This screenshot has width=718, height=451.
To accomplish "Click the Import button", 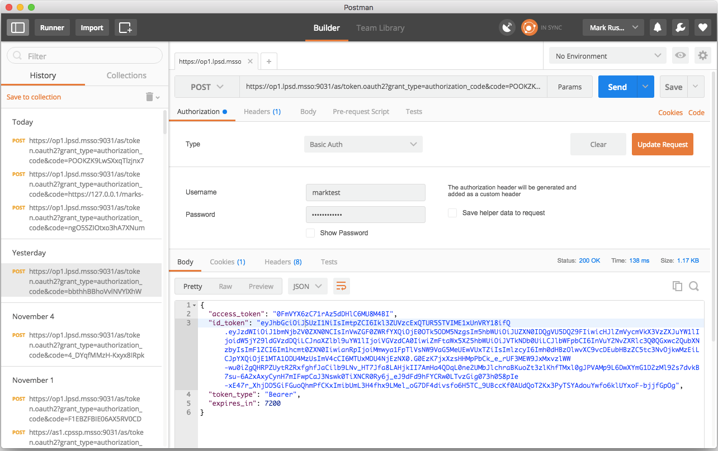I will [92, 27].
